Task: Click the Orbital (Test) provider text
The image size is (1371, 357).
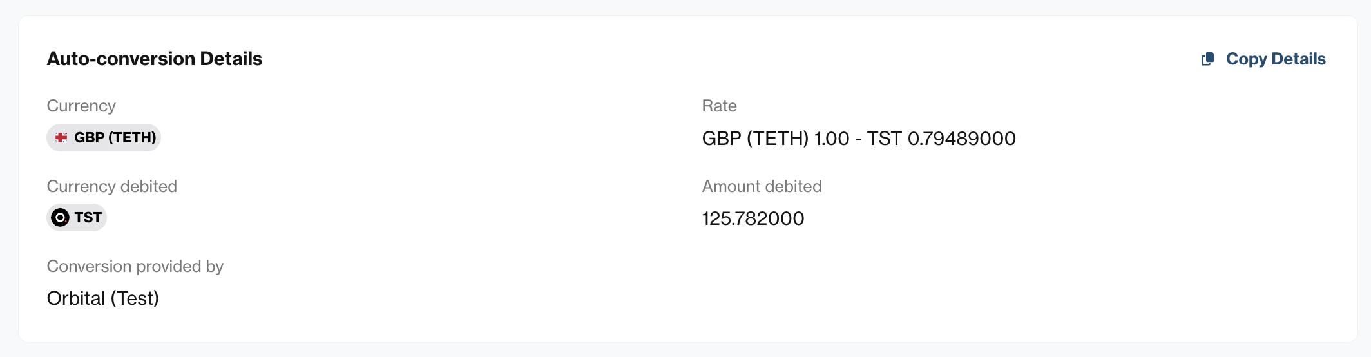Action: tap(103, 298)
